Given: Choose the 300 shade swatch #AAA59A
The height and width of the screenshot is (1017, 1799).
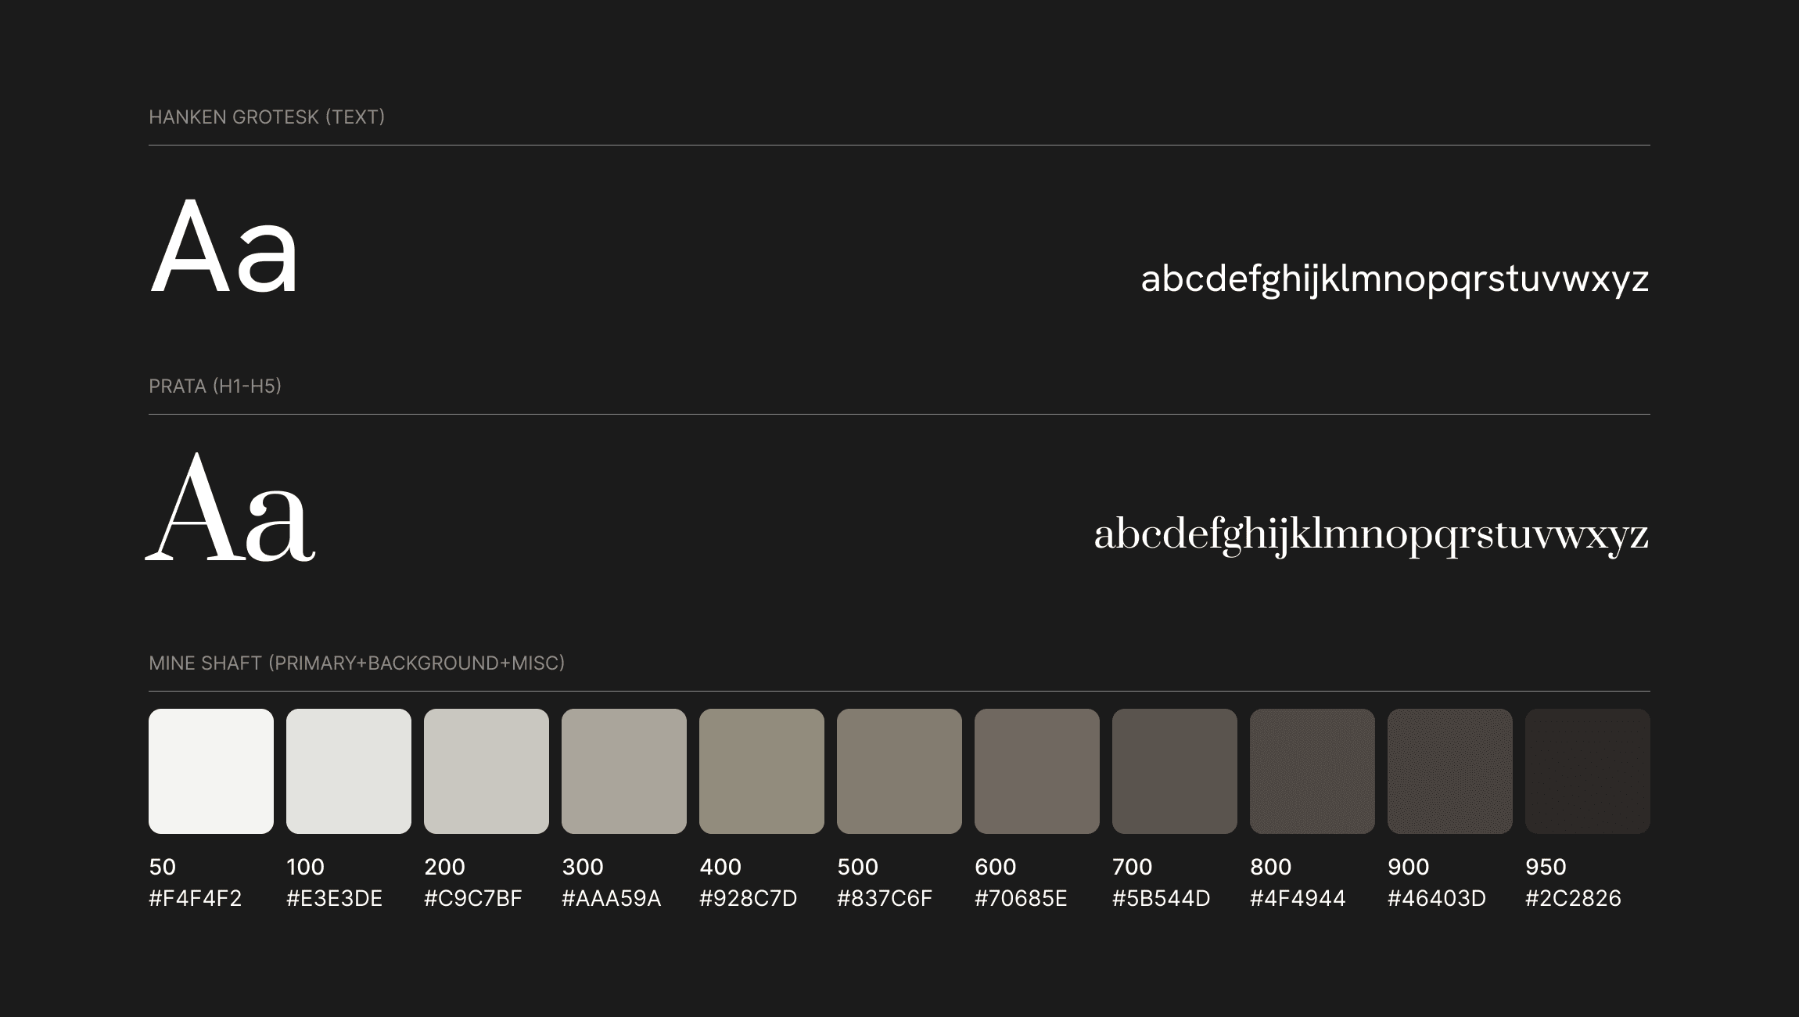Looking at the screenshot, I should [624, 771].
